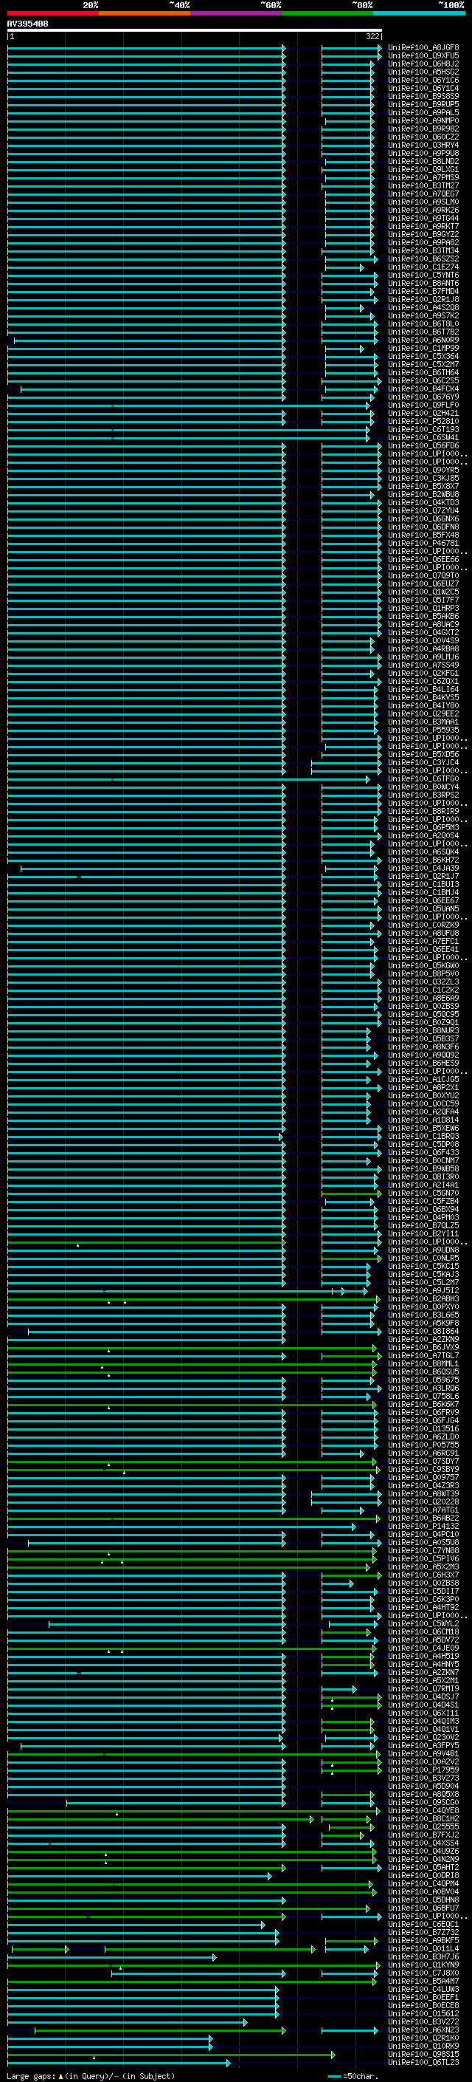Click the green alignment bar for UniRef100_B2ABH3
Viewport: 472px width, 2082px height.
(192, 1299)
